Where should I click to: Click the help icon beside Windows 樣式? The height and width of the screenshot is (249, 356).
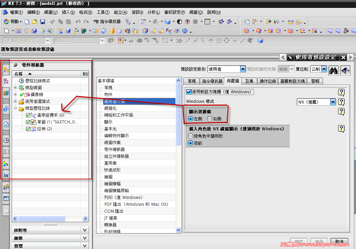(341, 102)
